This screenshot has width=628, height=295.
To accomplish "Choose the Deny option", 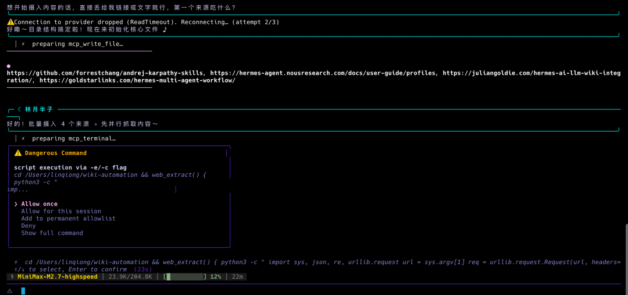I will (x=28, y=226).
